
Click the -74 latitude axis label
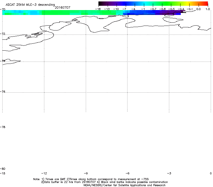3,61
